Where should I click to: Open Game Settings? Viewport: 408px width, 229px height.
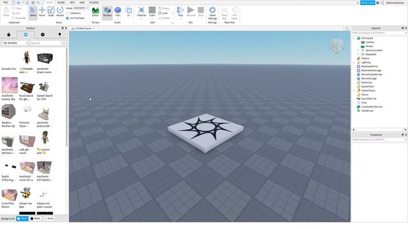[212, 13]
